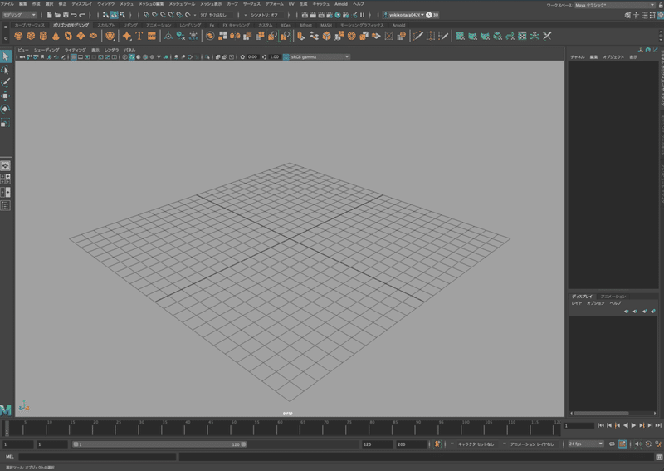This screenshot has width=664, height=471.
Task: Open the live surface dropdown field
Action: [x=216, y=15]
